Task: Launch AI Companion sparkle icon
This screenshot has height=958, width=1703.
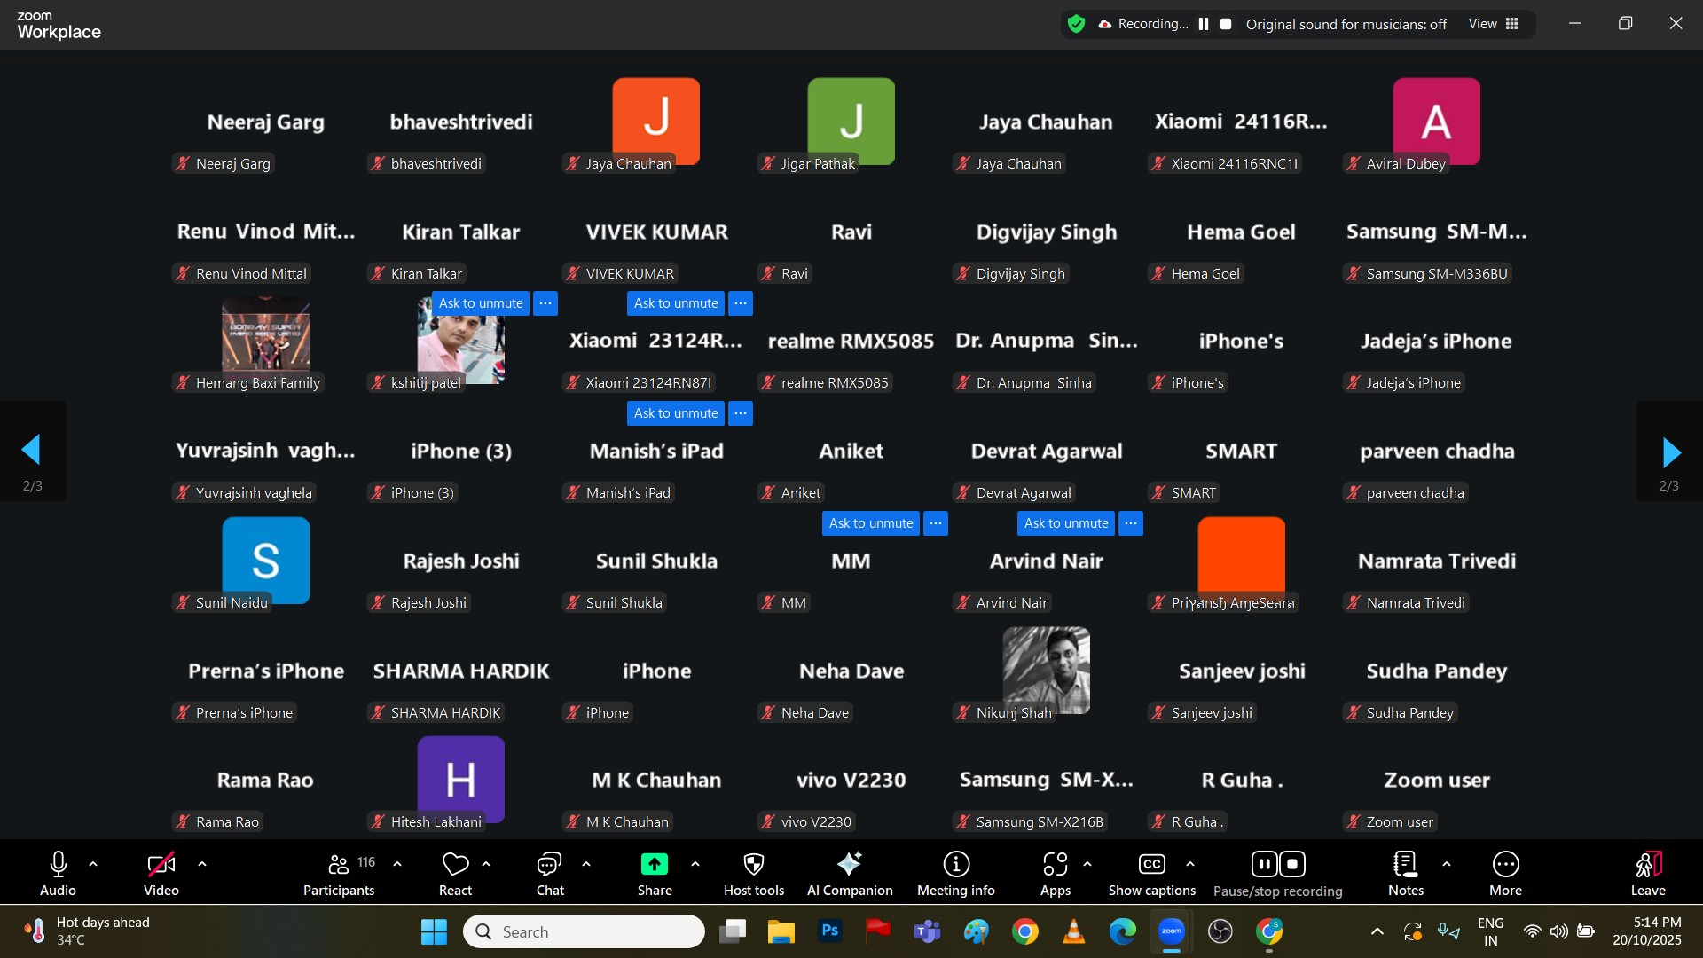Action: click(x=849, y=865)
